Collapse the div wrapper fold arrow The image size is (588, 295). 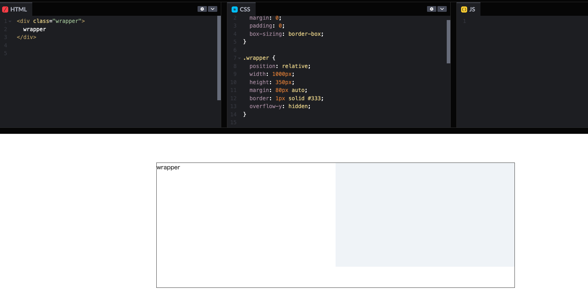click(x=10, y=21)
